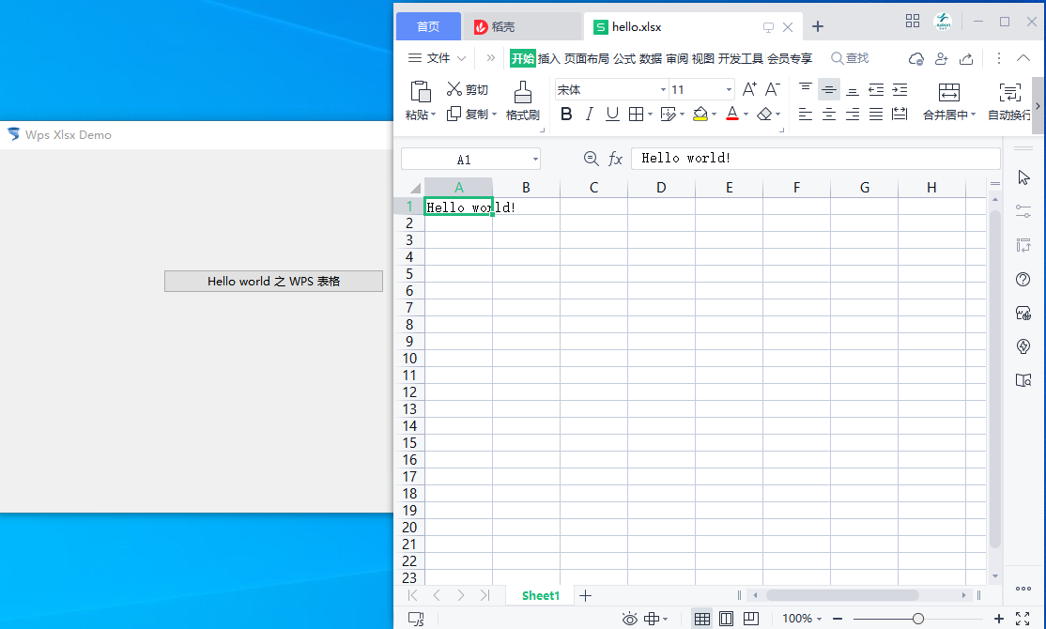Click Wrap Text (自动换行) icon
This screenshot has height=629, width=1046.
tap(1010, 92)
